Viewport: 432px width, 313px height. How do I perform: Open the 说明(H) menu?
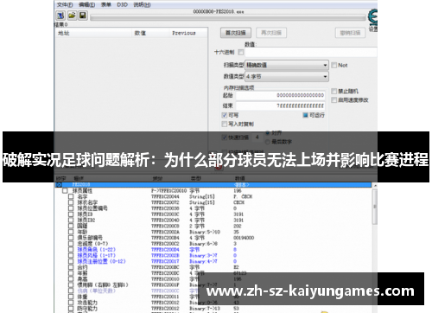point(142,4)
